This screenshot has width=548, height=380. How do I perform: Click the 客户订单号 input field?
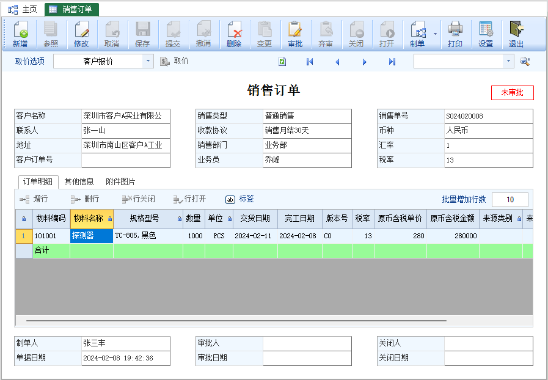126,160
